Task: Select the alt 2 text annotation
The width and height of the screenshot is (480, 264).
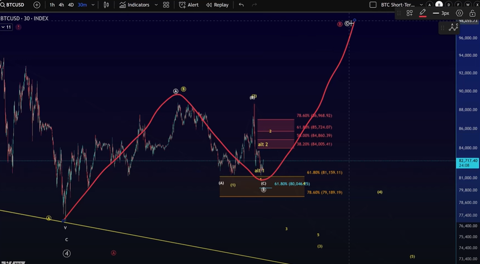Action: pos(263,144)
